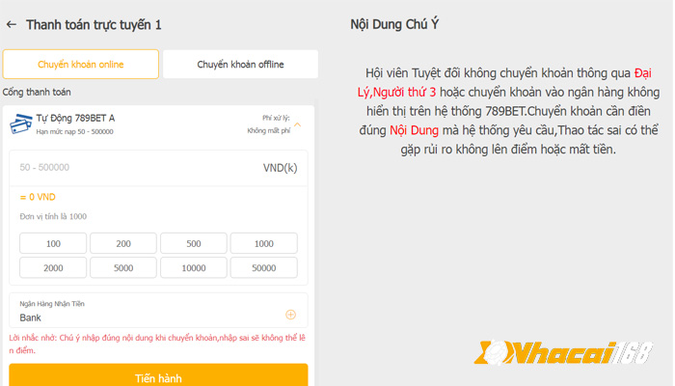Open the Ngân Hàng Nhận Tiền bank selector
The image size is (675, 386).
tap(158, 311)
